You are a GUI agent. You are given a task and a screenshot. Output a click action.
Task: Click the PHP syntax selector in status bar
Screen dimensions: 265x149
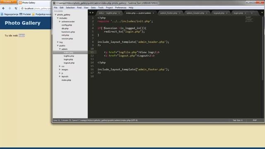pos(255,120)
